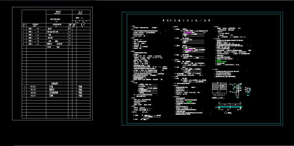Select the hatched wall plan detail drawing
The height and width of the screenshot is (146, 294).
click(x=219, y=89)
